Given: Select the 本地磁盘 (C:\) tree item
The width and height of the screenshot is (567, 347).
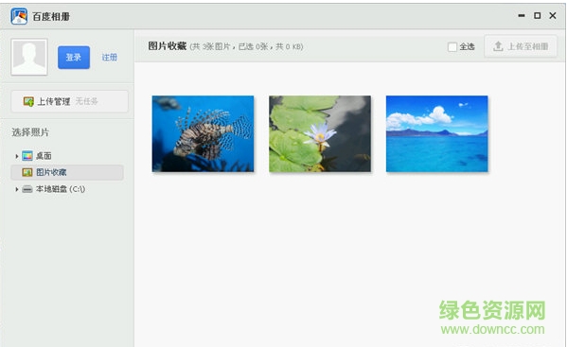Looking at the screenshot, I should tap(61, 189).
